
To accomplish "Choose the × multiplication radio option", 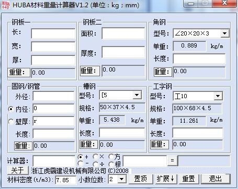I will tap(95, 157).
